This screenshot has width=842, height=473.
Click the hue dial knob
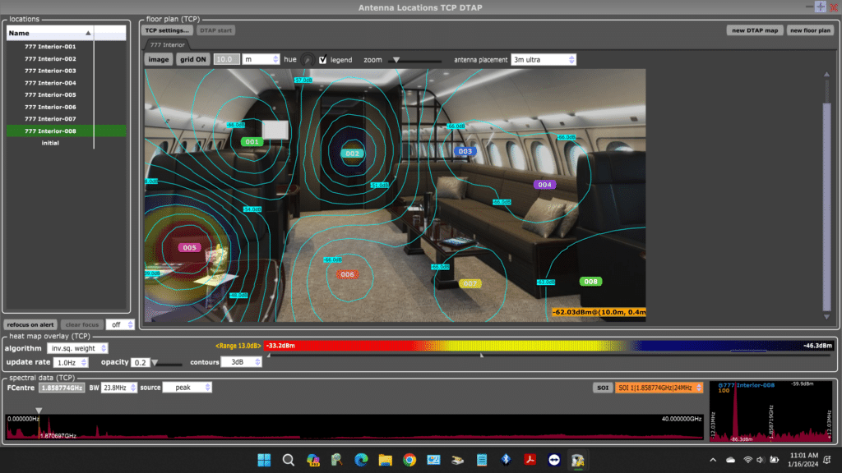point(308,59)
